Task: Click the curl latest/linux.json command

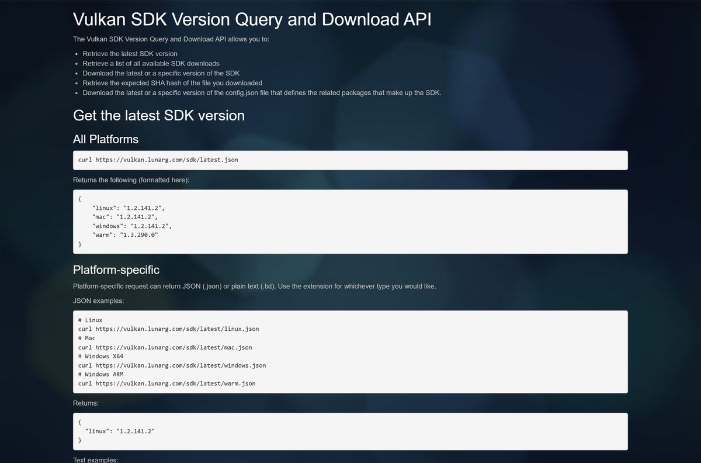Action: 168,329
